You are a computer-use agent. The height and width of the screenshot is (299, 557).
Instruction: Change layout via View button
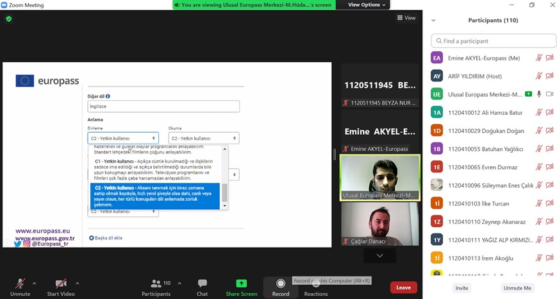[x=406, y=18]
